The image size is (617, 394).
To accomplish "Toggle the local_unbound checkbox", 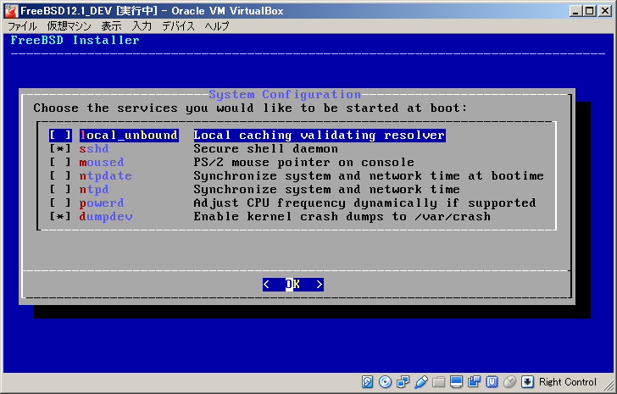I will tap(60, 136).
